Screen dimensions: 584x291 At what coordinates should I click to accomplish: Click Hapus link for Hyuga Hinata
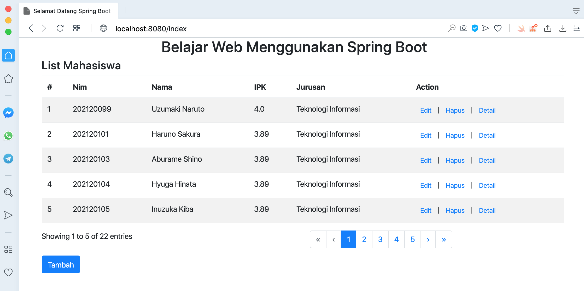(x=455, y=185)
